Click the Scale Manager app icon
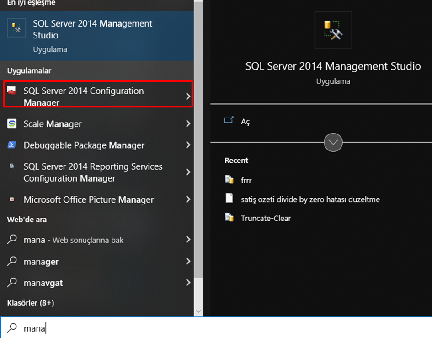 click(11, 123)
